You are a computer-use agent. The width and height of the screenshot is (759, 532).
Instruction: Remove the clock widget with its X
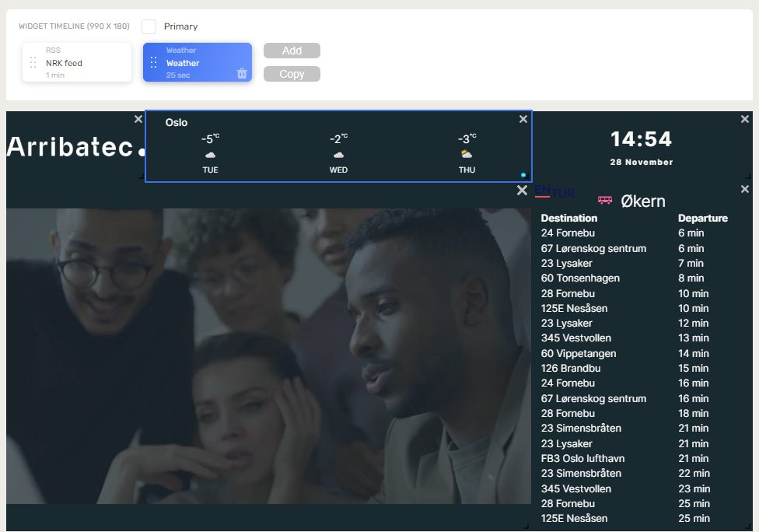[x=745, y=119]
